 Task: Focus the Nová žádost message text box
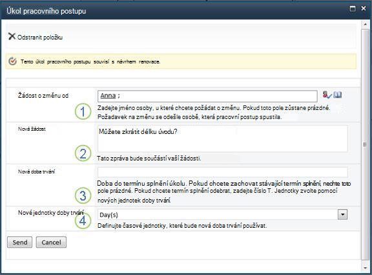[x=223, y=139]
